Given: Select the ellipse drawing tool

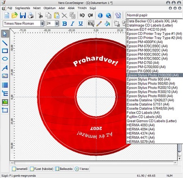Looking at the screenshot, I should pyautogui.click(x=5, y=59).
